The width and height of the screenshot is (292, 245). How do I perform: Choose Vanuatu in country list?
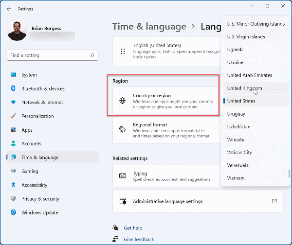point(256,140)
